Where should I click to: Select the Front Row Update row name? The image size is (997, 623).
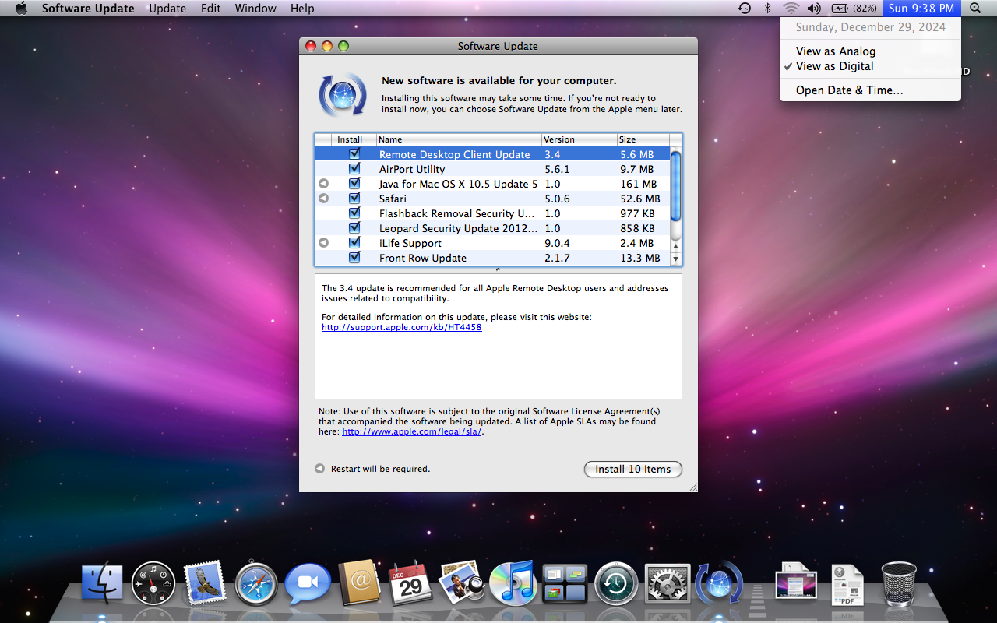pos(423,258)
